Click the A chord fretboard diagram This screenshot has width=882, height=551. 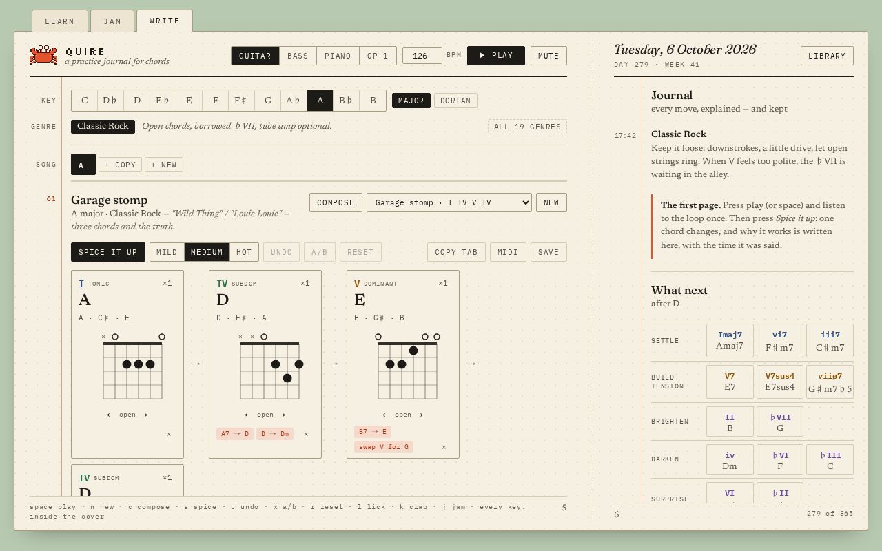coord(132,366)
